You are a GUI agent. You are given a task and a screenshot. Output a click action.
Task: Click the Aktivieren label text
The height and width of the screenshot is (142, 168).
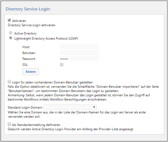[19, 21]
